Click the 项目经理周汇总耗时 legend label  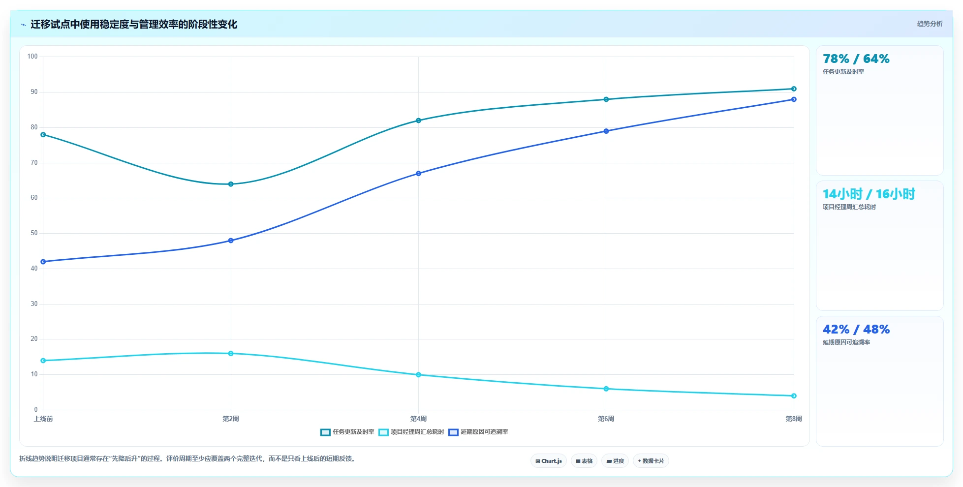coord(417,432)
